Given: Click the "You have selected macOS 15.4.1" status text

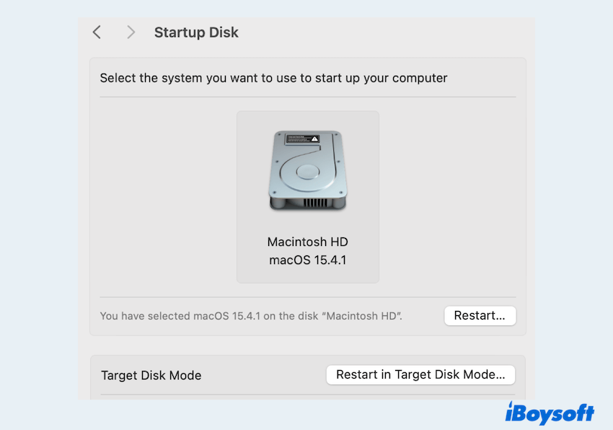Looking at the screenshot, I should [x=250, y=316].
